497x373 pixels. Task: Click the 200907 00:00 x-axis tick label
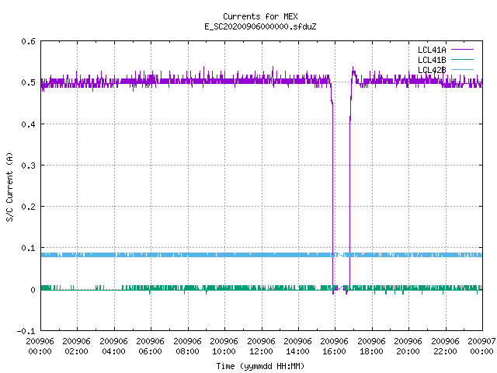pos(481,347)
